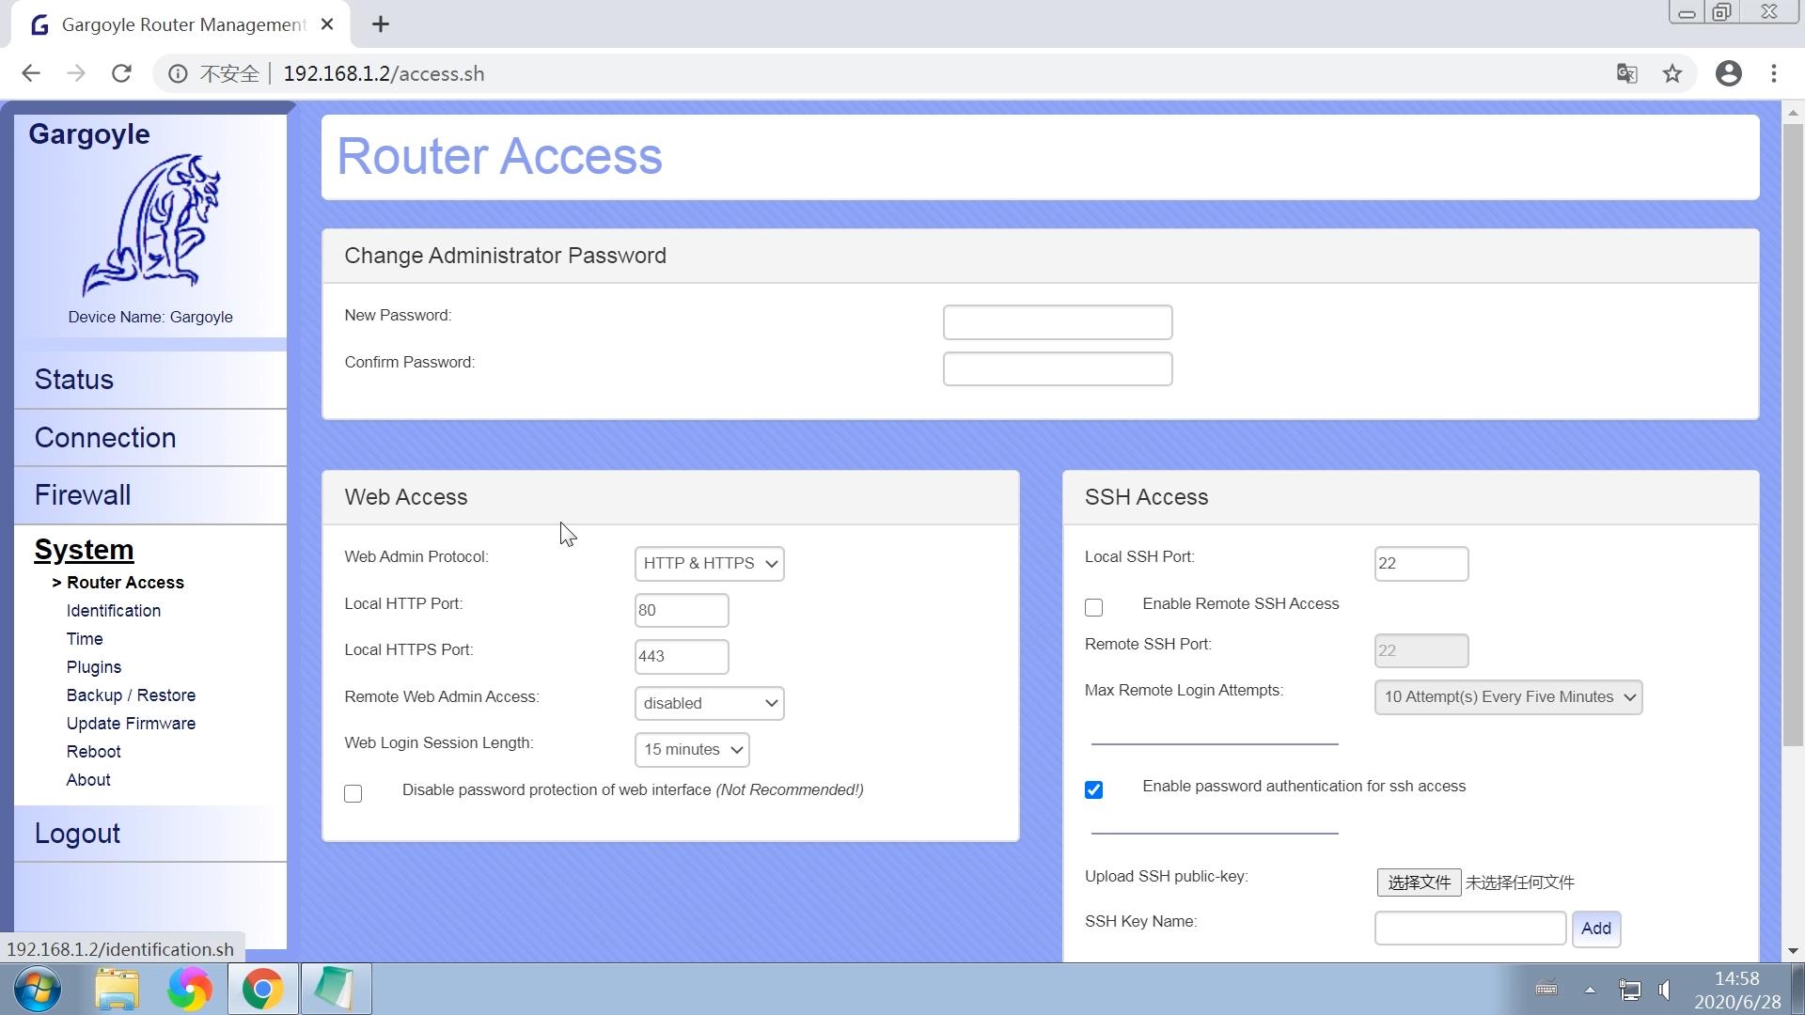Open the Chrome profile avatar icon

(x=1728, y=73)
